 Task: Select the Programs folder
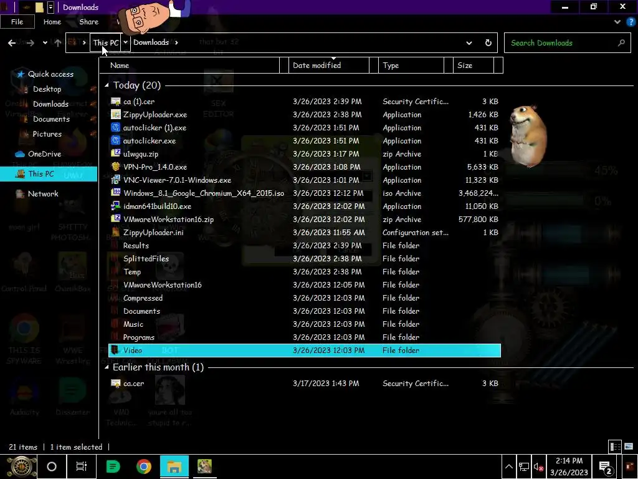[139, 337]
